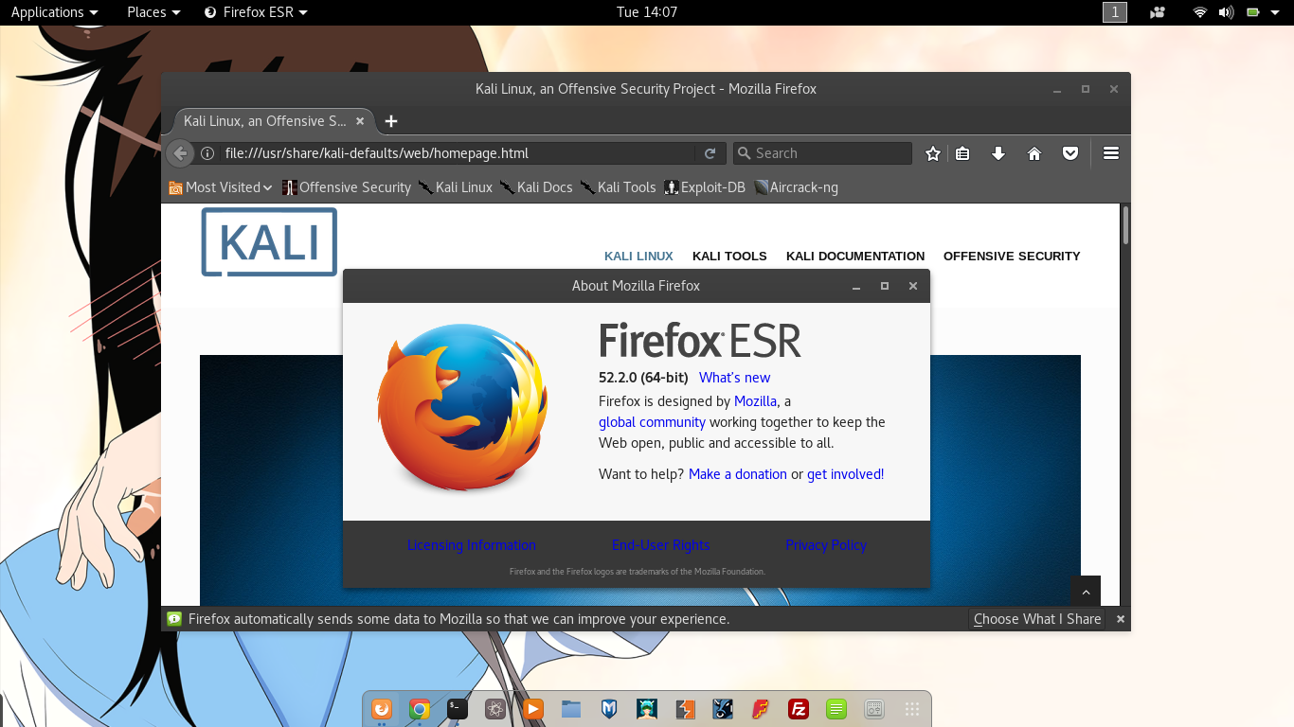This screenshot has height=727, width=1294.
Task: Click the Choose What I Share button
Action: click(x=1037, y=619)
